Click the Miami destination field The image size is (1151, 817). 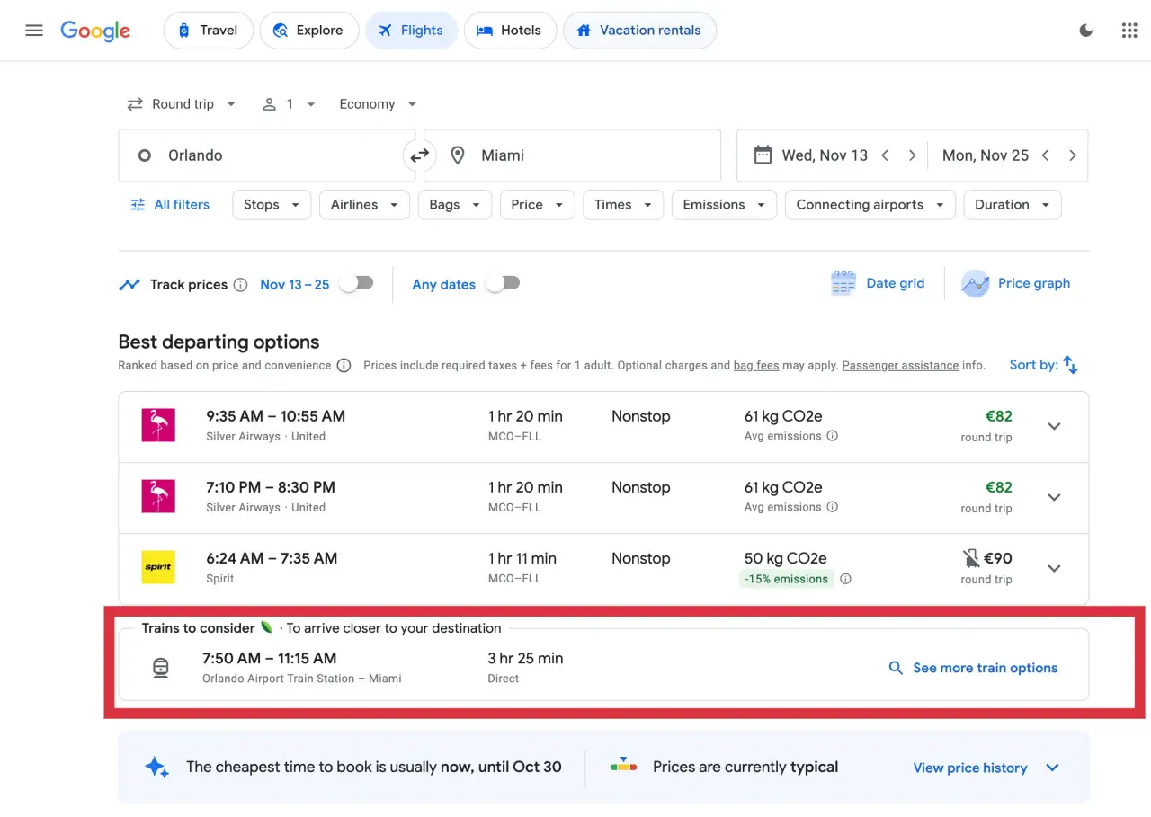[572, 155]
